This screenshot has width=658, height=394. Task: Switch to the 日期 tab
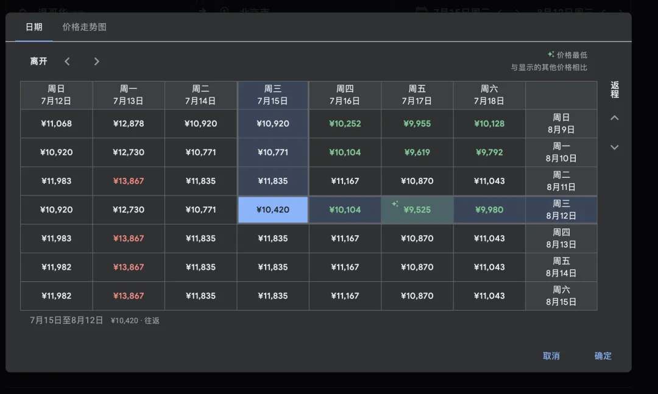(x=34, y=27)
